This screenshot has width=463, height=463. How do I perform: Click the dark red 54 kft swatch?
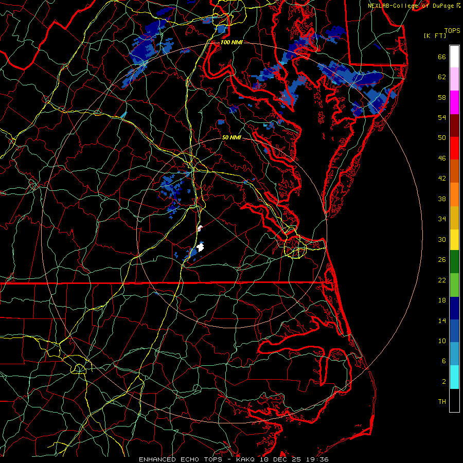[x=454, y=126]
